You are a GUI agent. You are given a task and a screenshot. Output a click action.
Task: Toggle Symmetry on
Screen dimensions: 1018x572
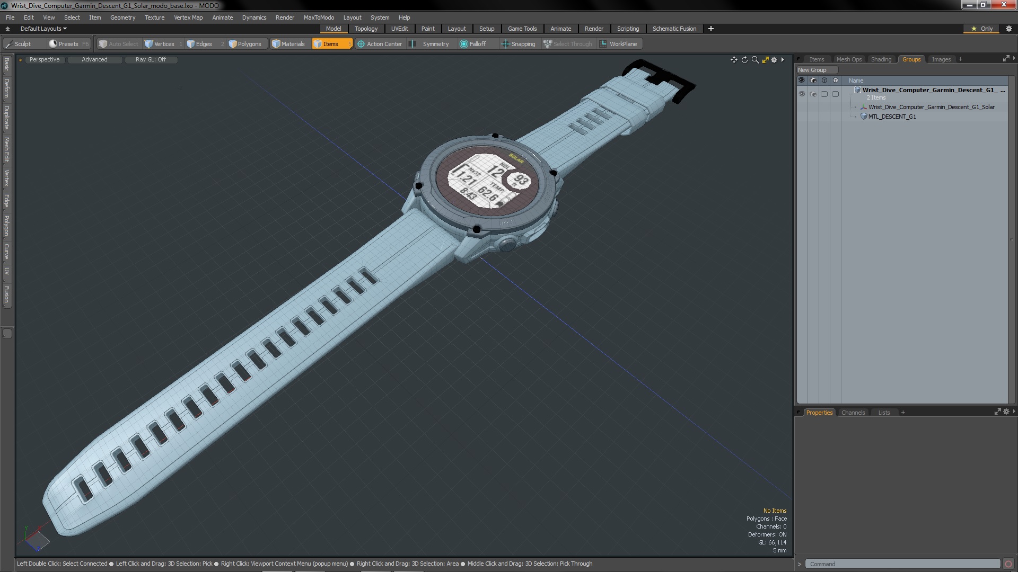pos(429,44)
